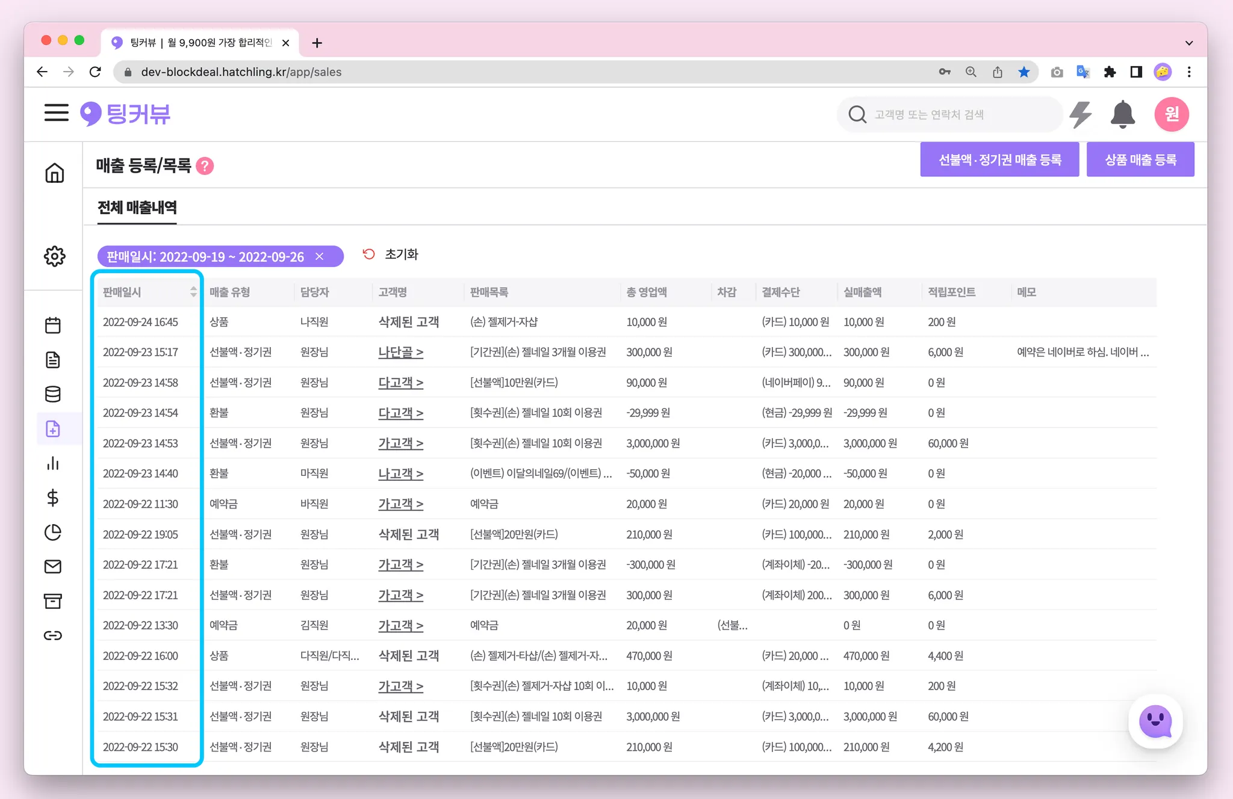Remove the 판매일시 date filter chip
The height and width of the screenshot is (799, 1233).
tap(320, 256)
